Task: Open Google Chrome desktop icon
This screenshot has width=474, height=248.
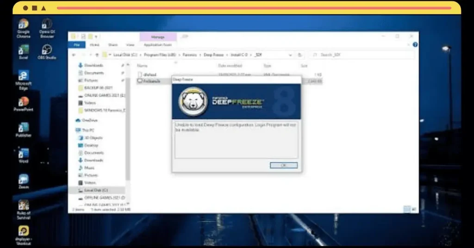Action: coord(24,28)
